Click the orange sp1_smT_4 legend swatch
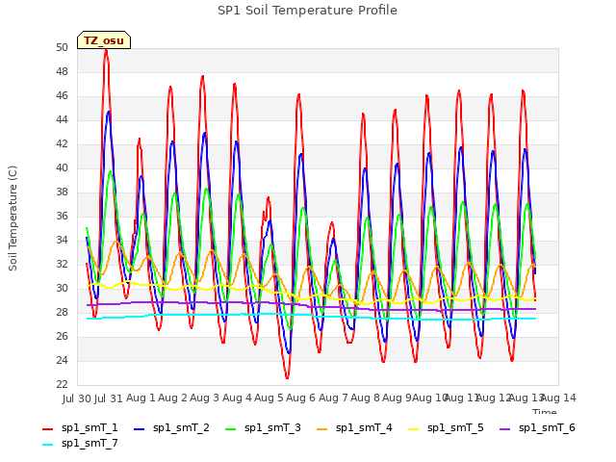The height and width of the screenshot is (462, 616). (x=321, y=429)
